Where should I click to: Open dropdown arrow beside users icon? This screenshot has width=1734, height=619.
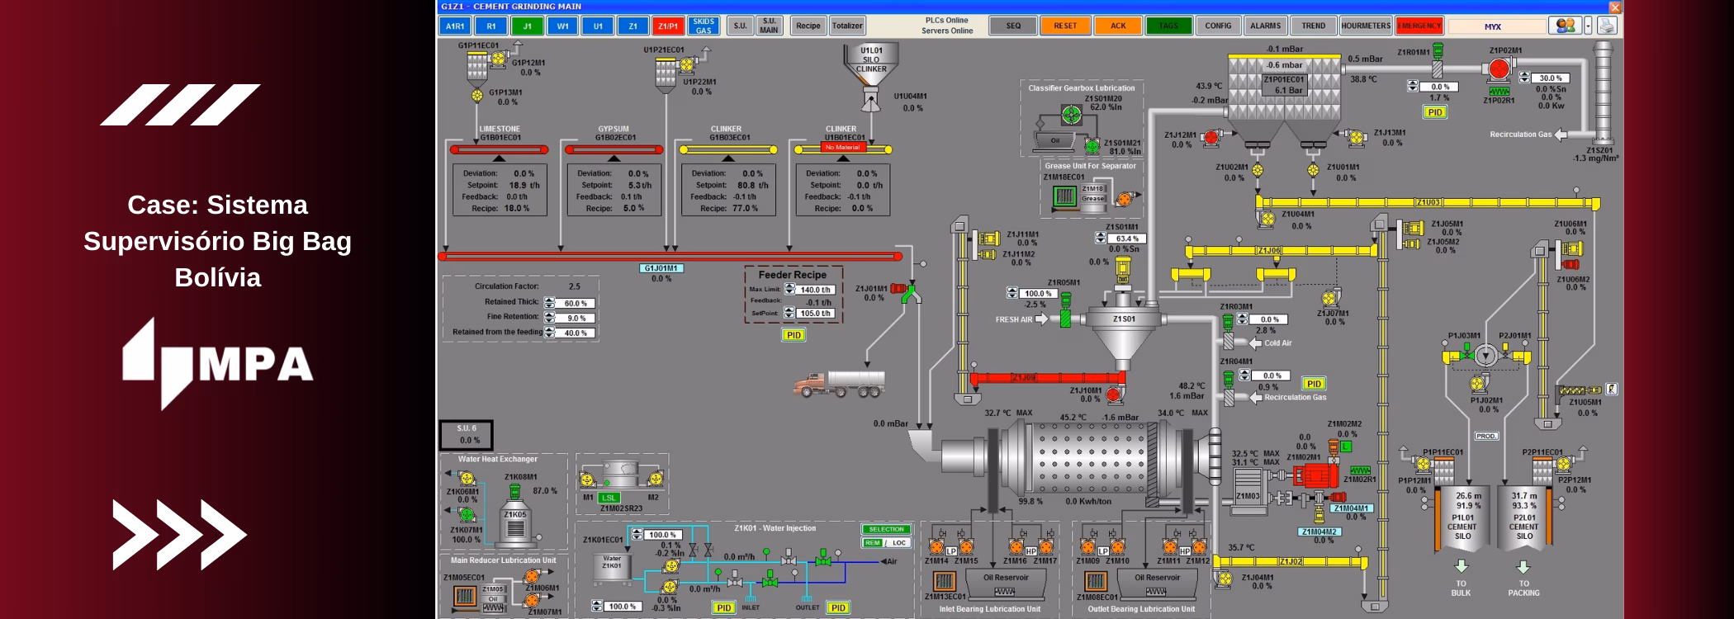tap(1588, 26)
